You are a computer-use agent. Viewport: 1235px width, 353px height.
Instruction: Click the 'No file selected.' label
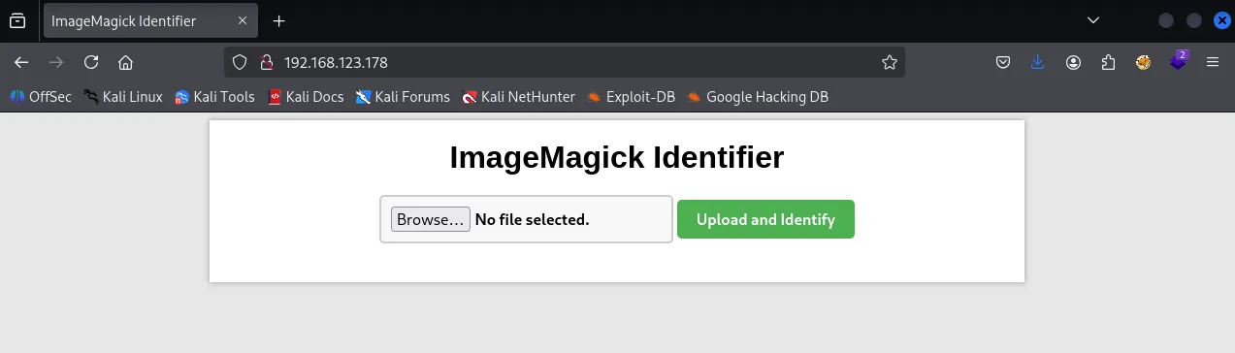pos(532,219)
